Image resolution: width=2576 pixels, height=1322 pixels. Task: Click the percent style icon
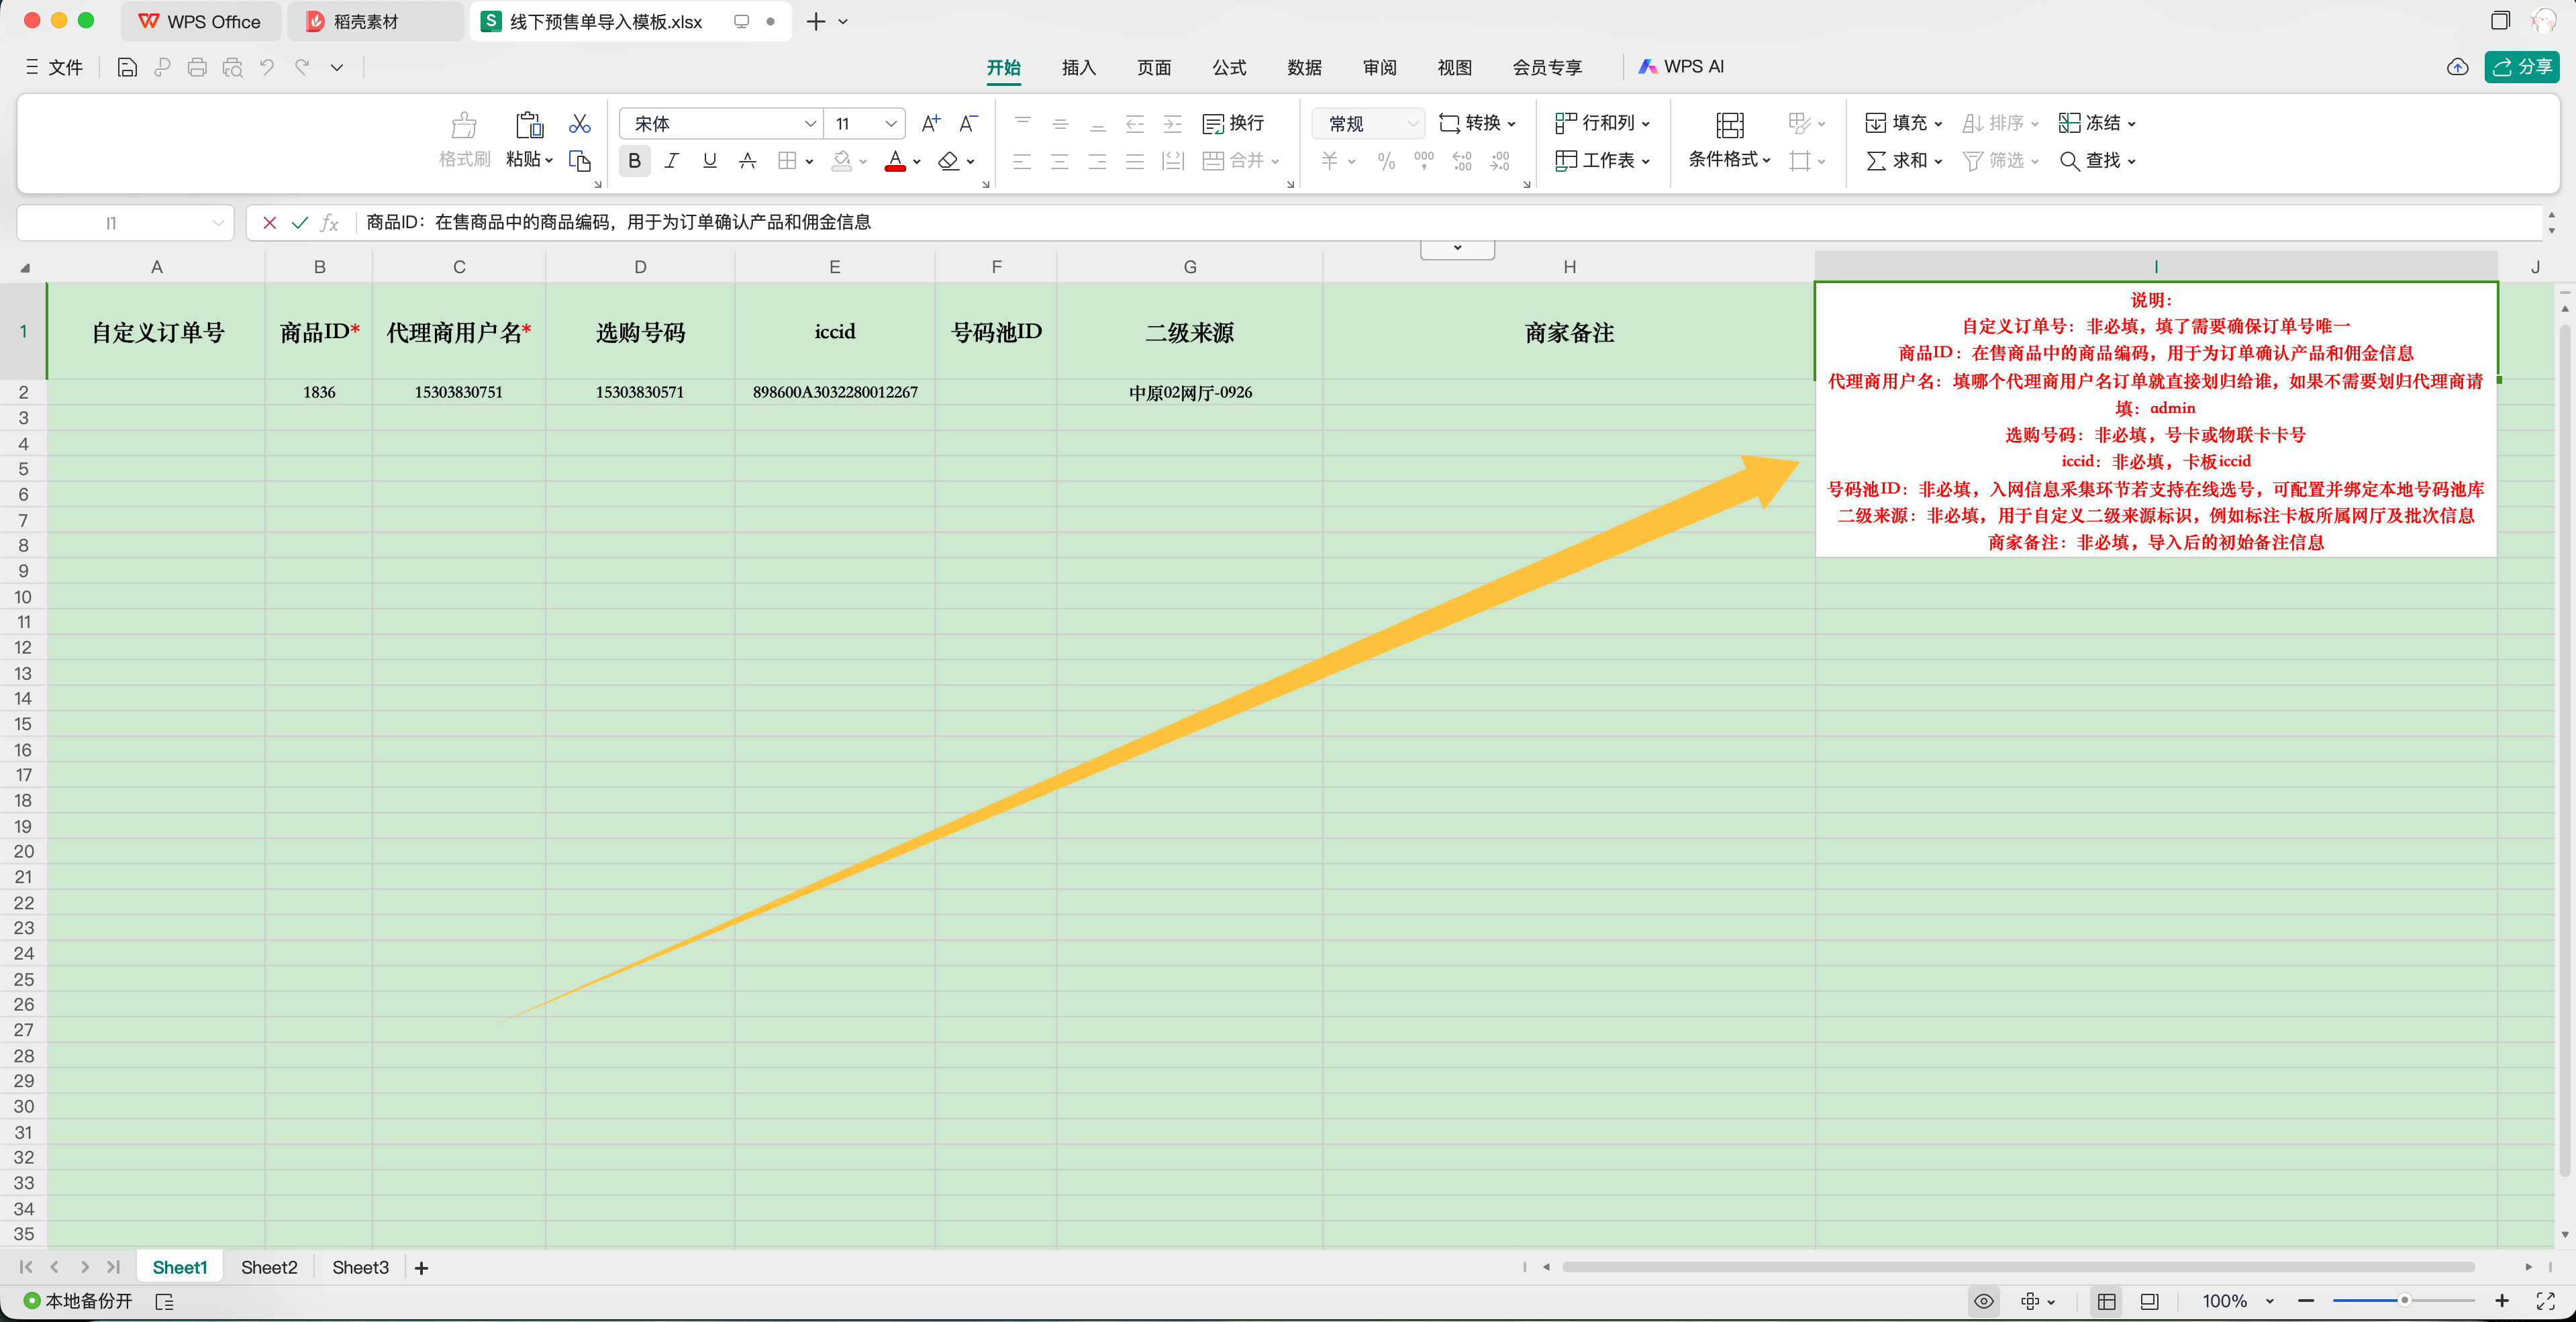(x=1386, y=161)
